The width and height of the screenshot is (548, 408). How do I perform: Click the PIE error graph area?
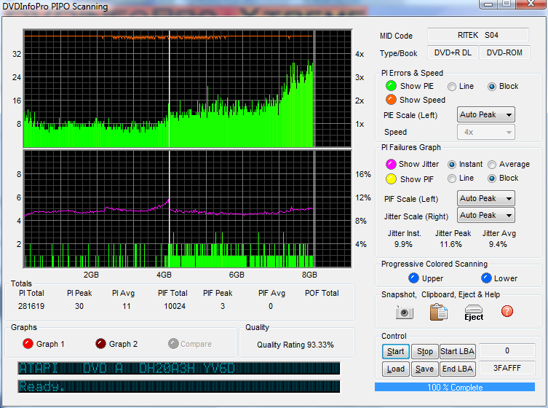187,89
